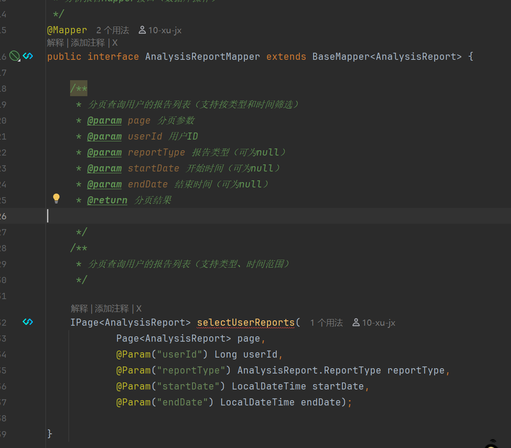
Task: Click '解释' above selectUserReports method
Action: point(79,308)
